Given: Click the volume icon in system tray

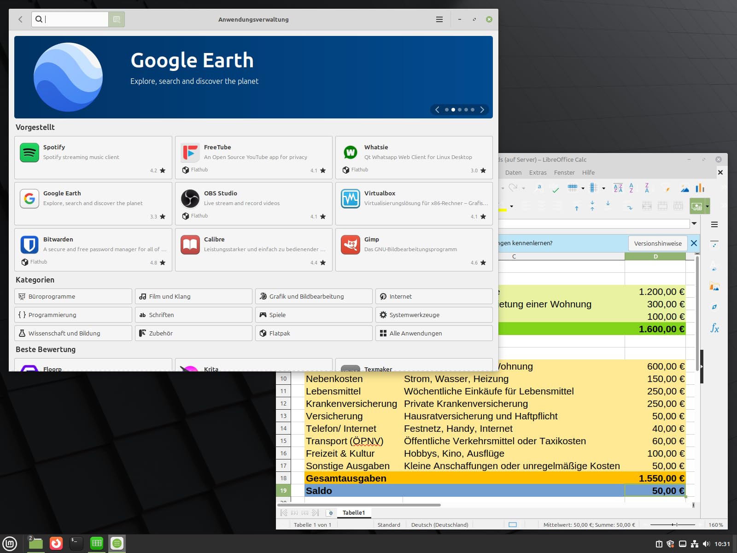Looking at the screenshot, I should 707,544.
